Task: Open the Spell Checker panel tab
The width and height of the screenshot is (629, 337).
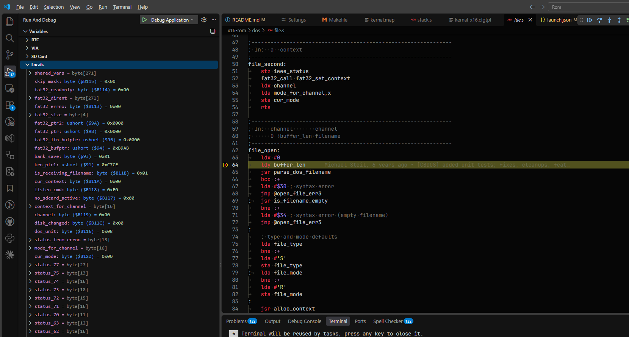Action: click(393, 321)
